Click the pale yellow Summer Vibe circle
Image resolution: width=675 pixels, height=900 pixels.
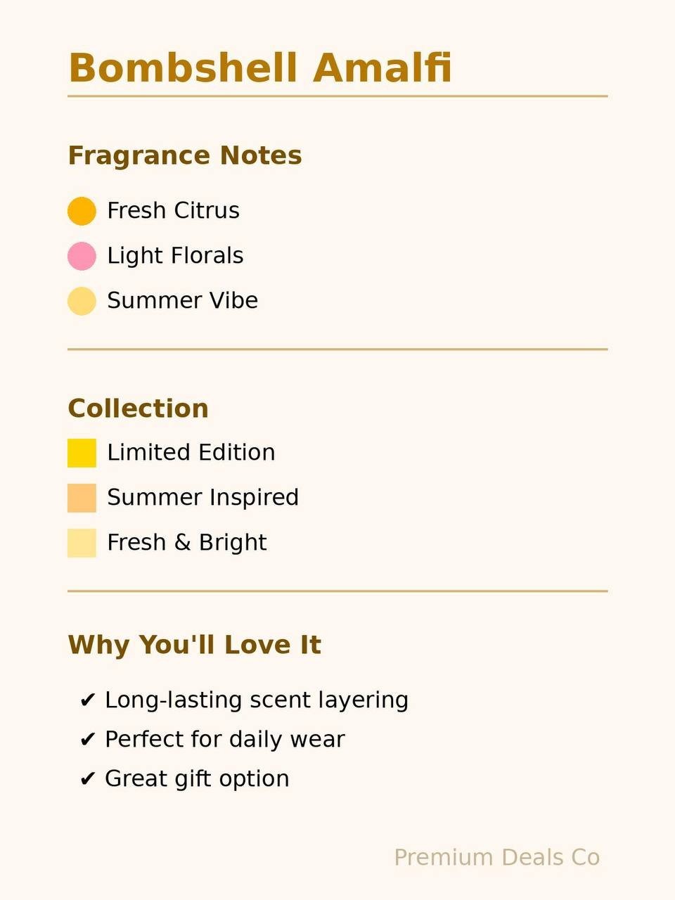[x=82, y=301]
